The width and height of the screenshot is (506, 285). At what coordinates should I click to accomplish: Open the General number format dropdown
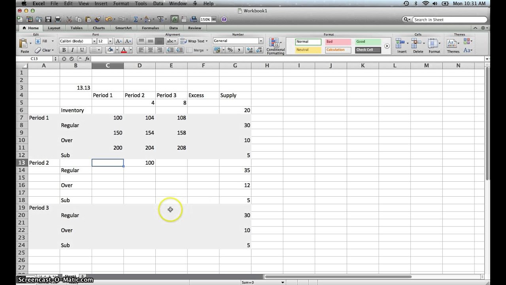pos(261,41)
